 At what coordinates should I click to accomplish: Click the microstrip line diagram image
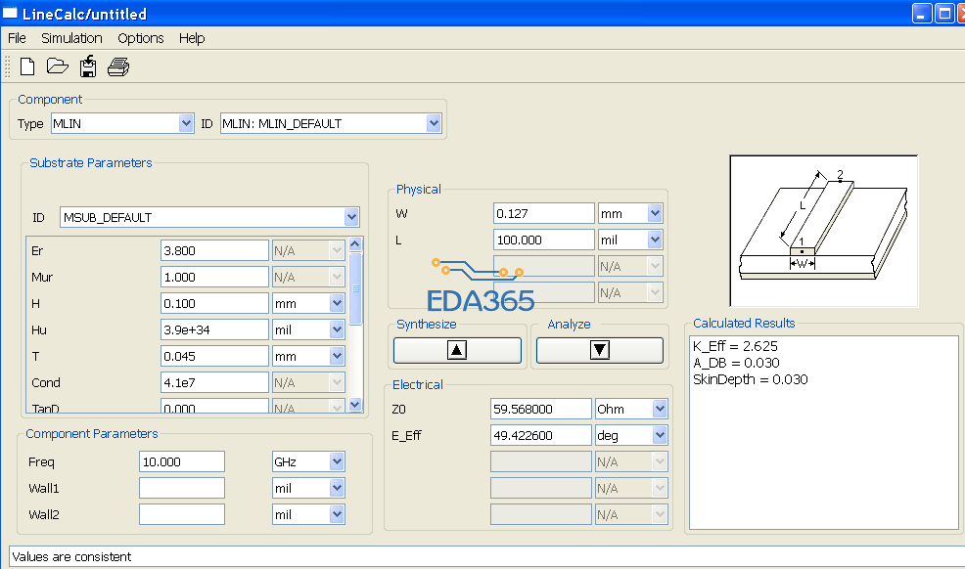click(x=823, y=231)
